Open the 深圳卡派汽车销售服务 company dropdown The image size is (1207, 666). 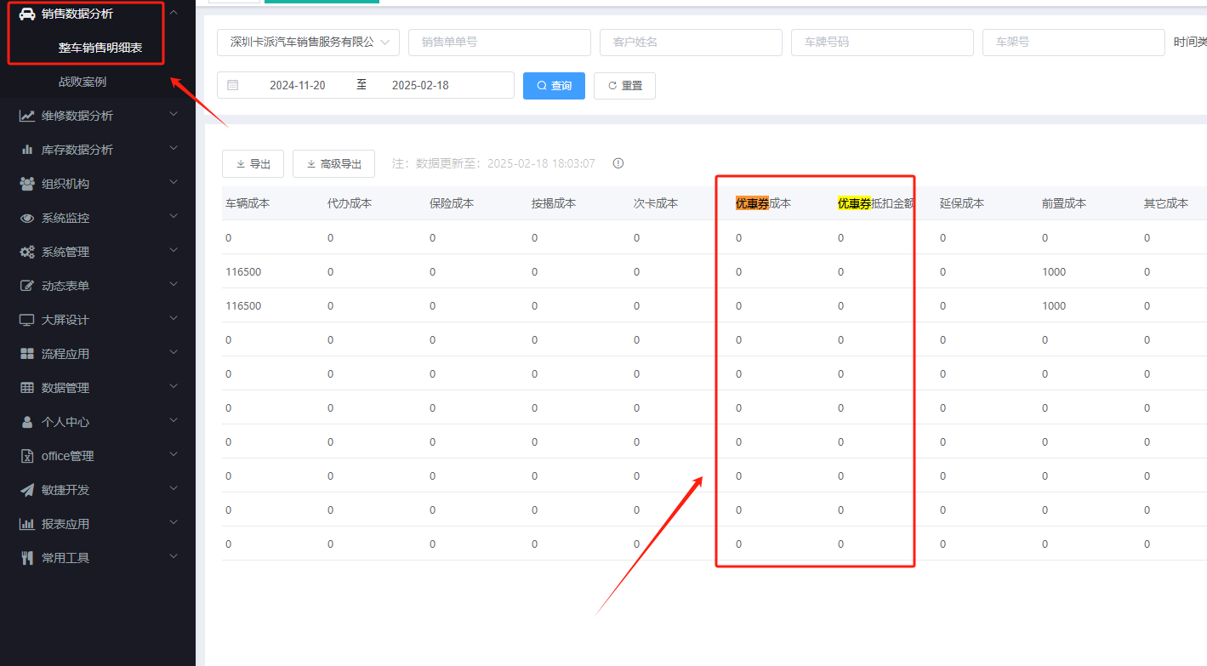(308, 42)
